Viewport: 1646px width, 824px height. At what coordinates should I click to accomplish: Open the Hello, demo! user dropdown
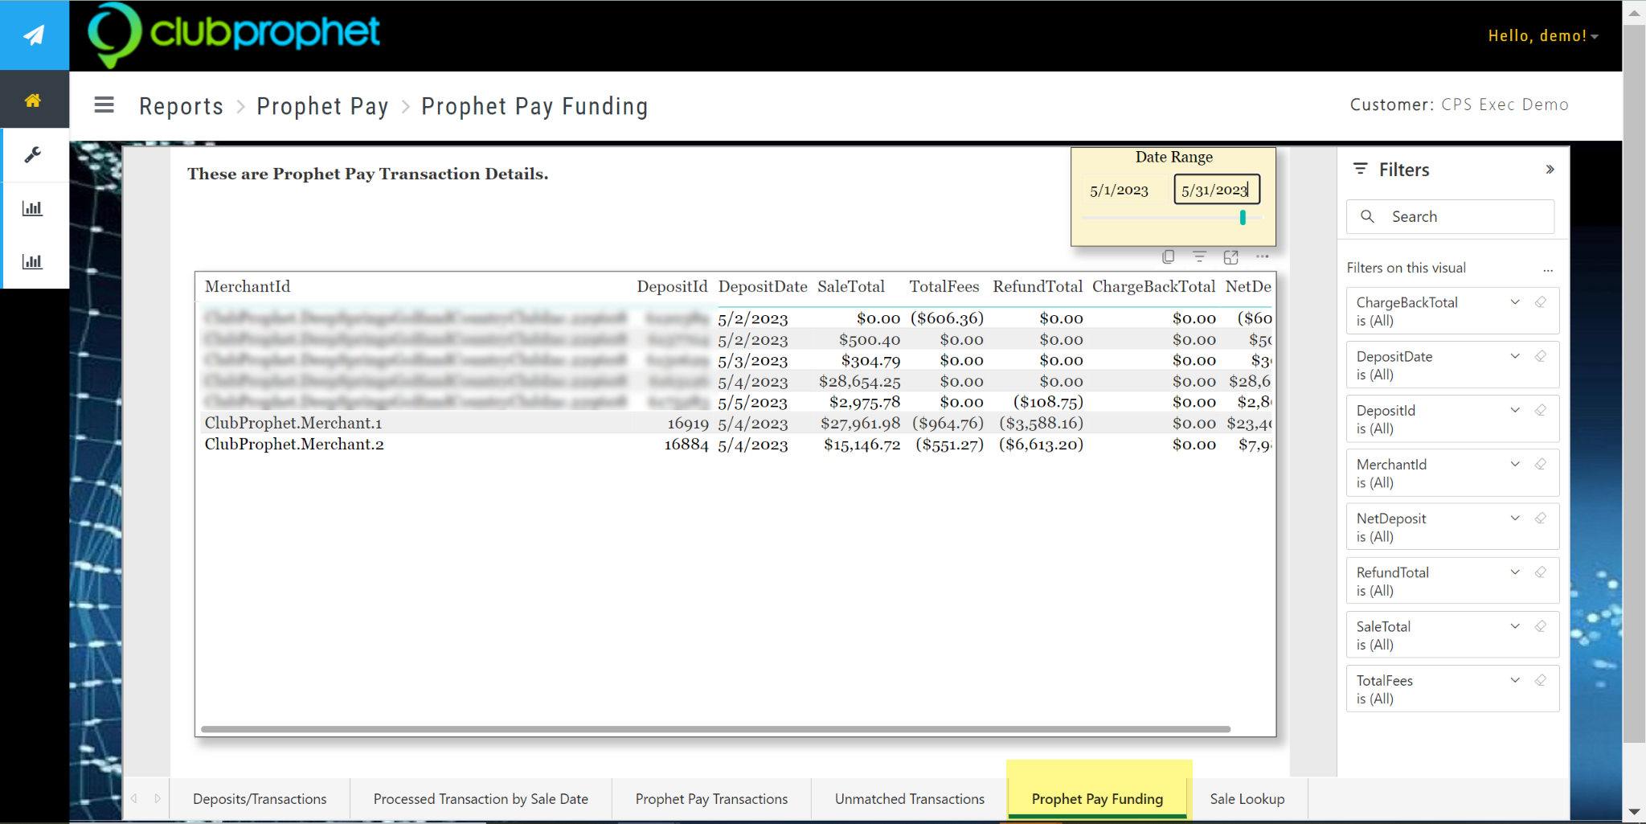tap(1543, 36)
